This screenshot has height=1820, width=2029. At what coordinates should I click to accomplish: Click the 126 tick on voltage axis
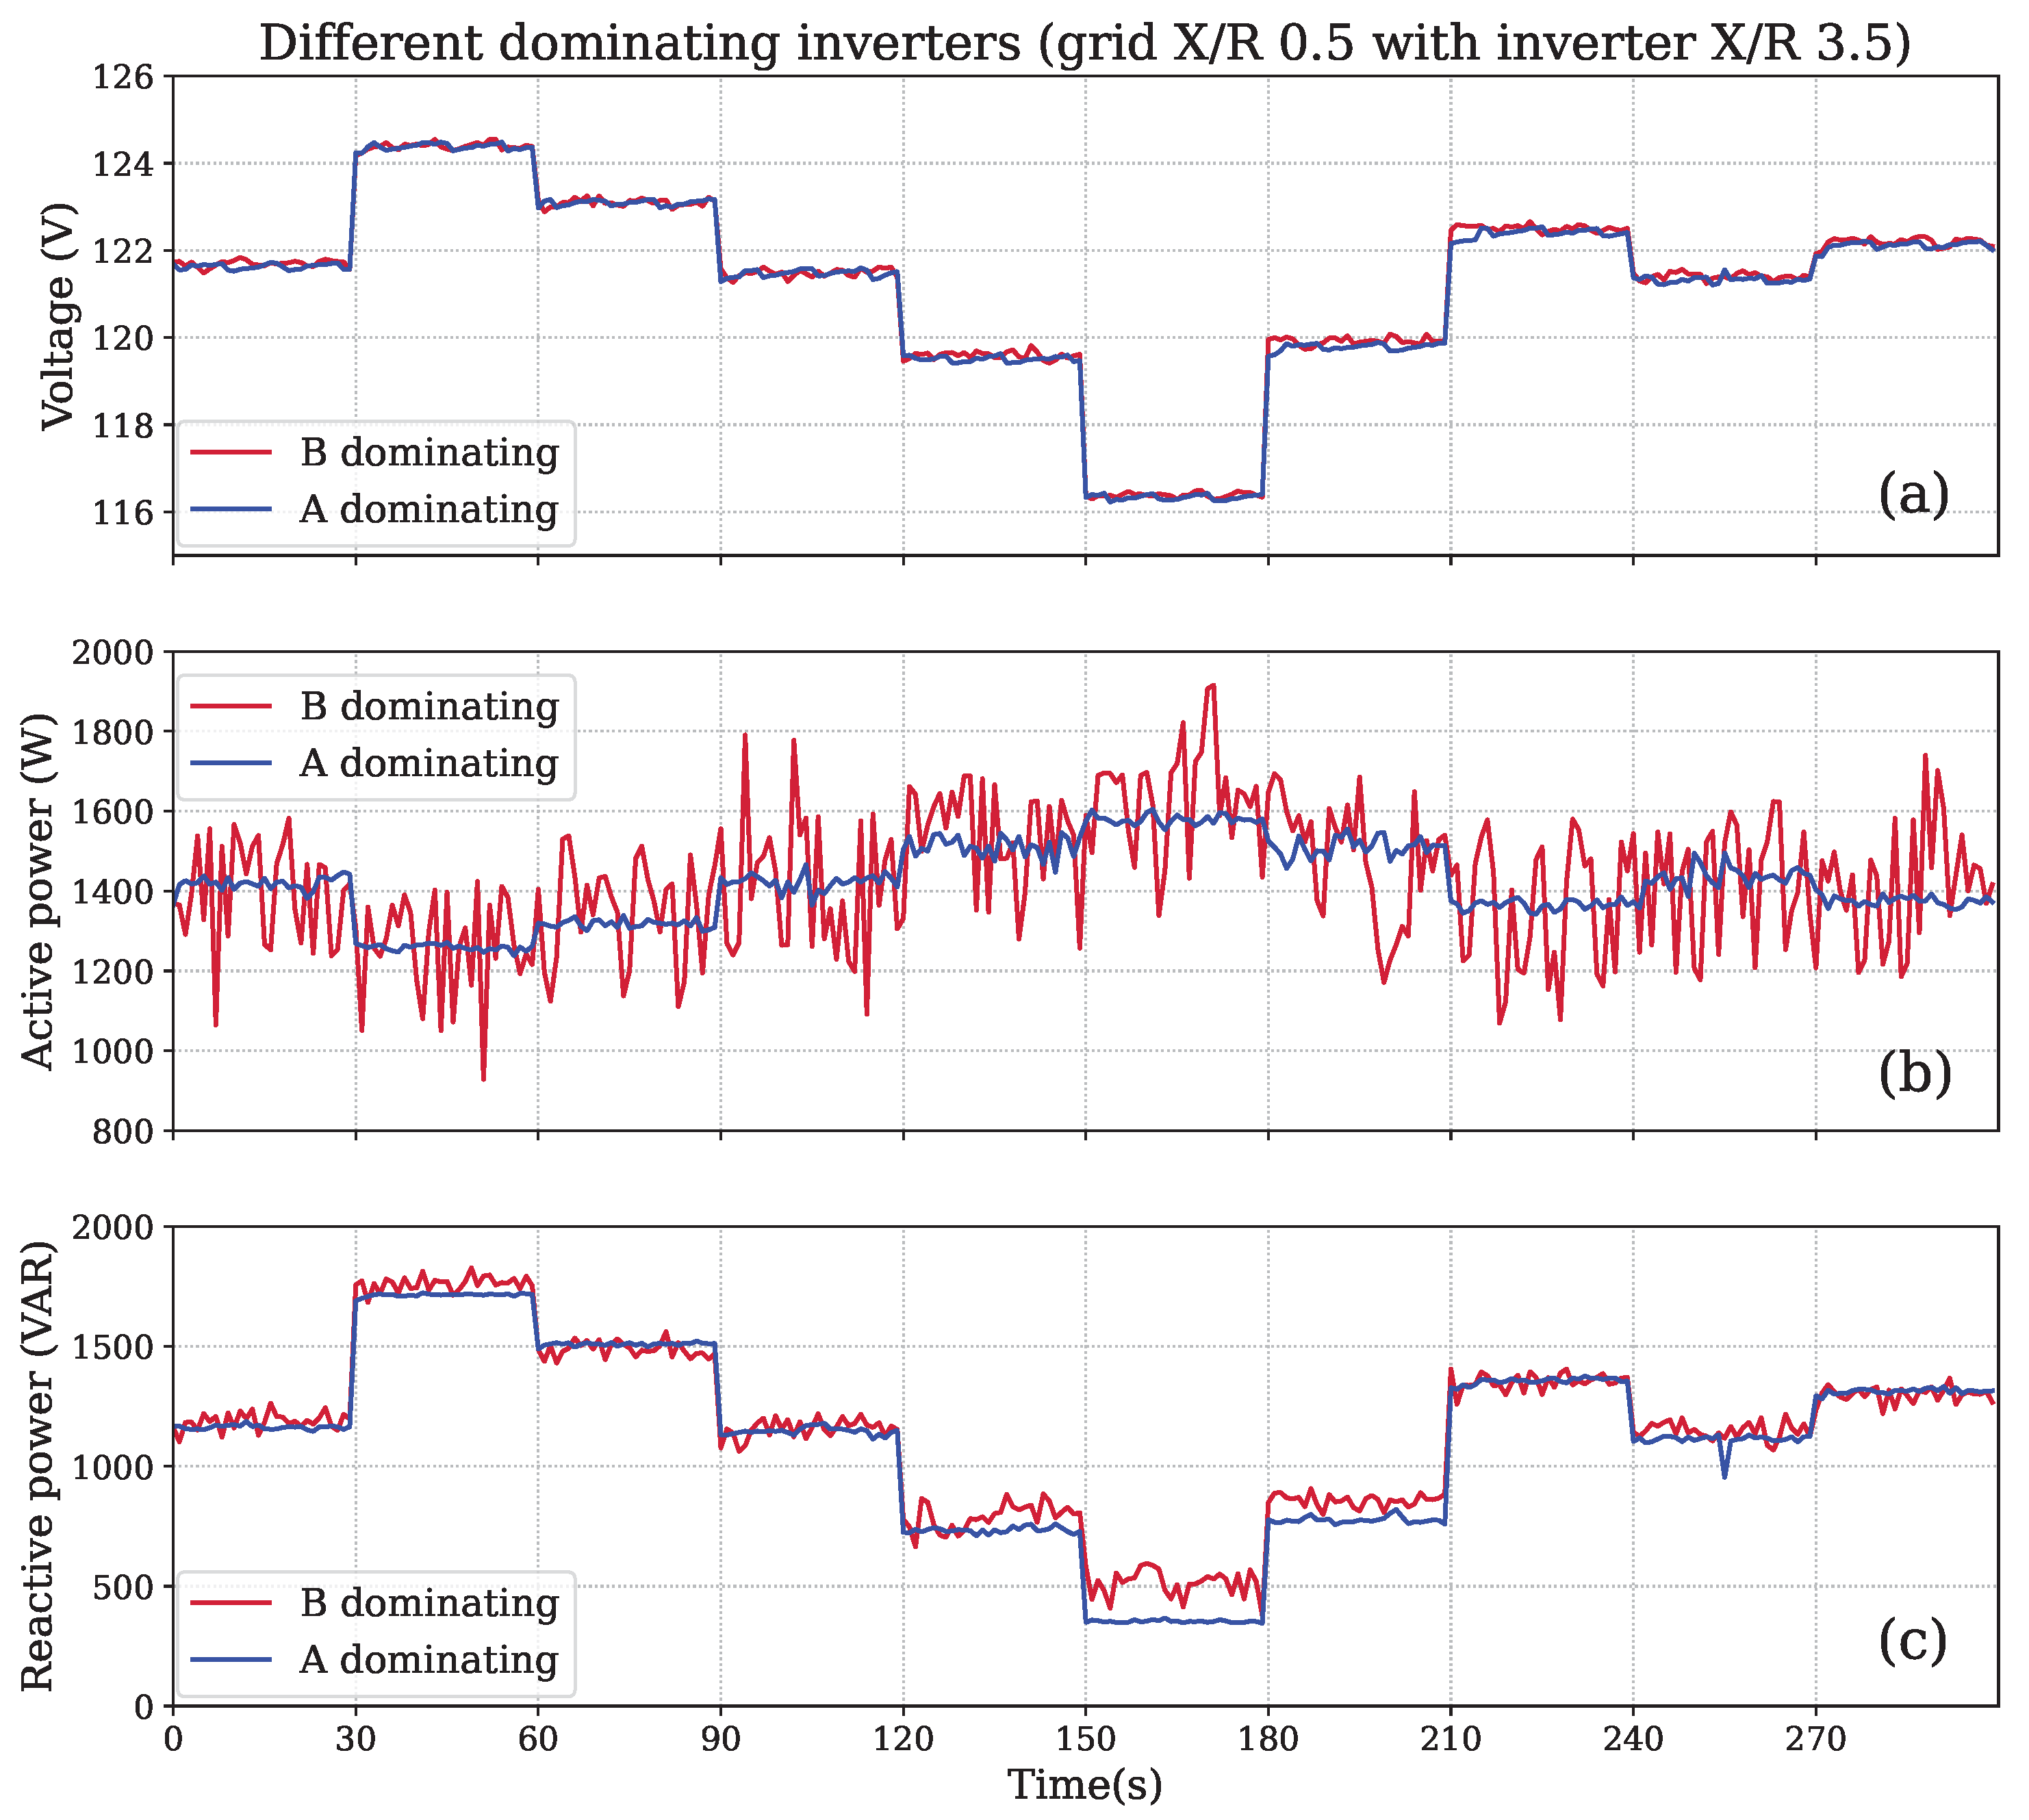point(124,77)
